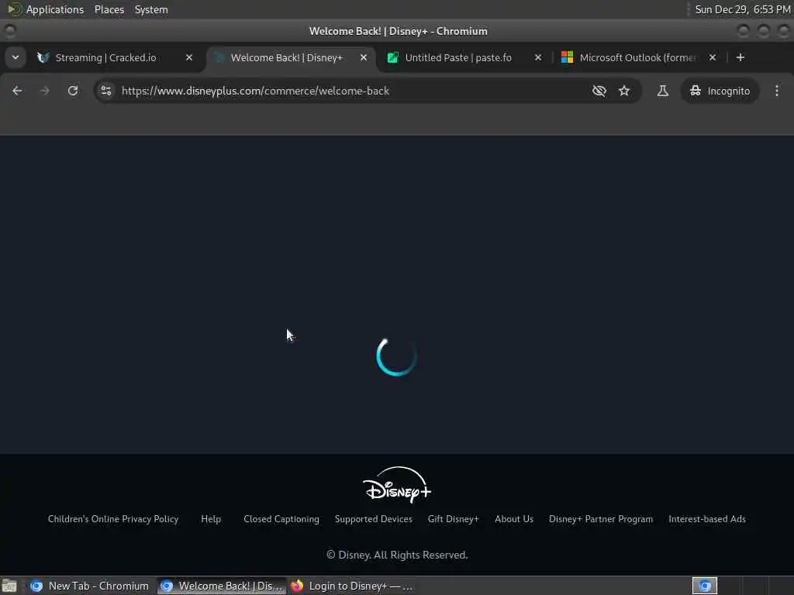Click the clock showing Sun Dec 29

[742, 9]
